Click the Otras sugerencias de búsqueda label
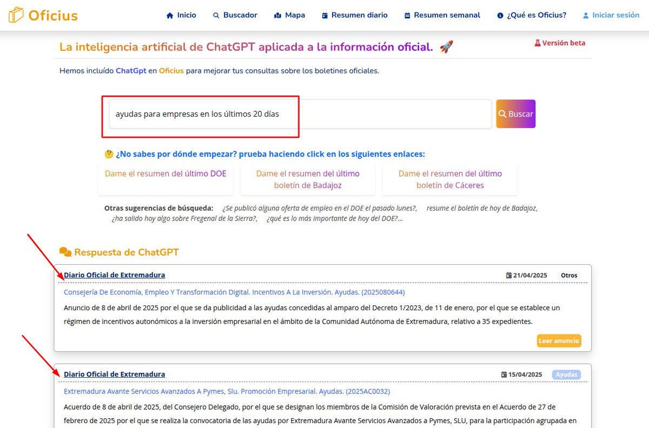Viewport: 649px width, 428px height. click(x=158, y=208)
